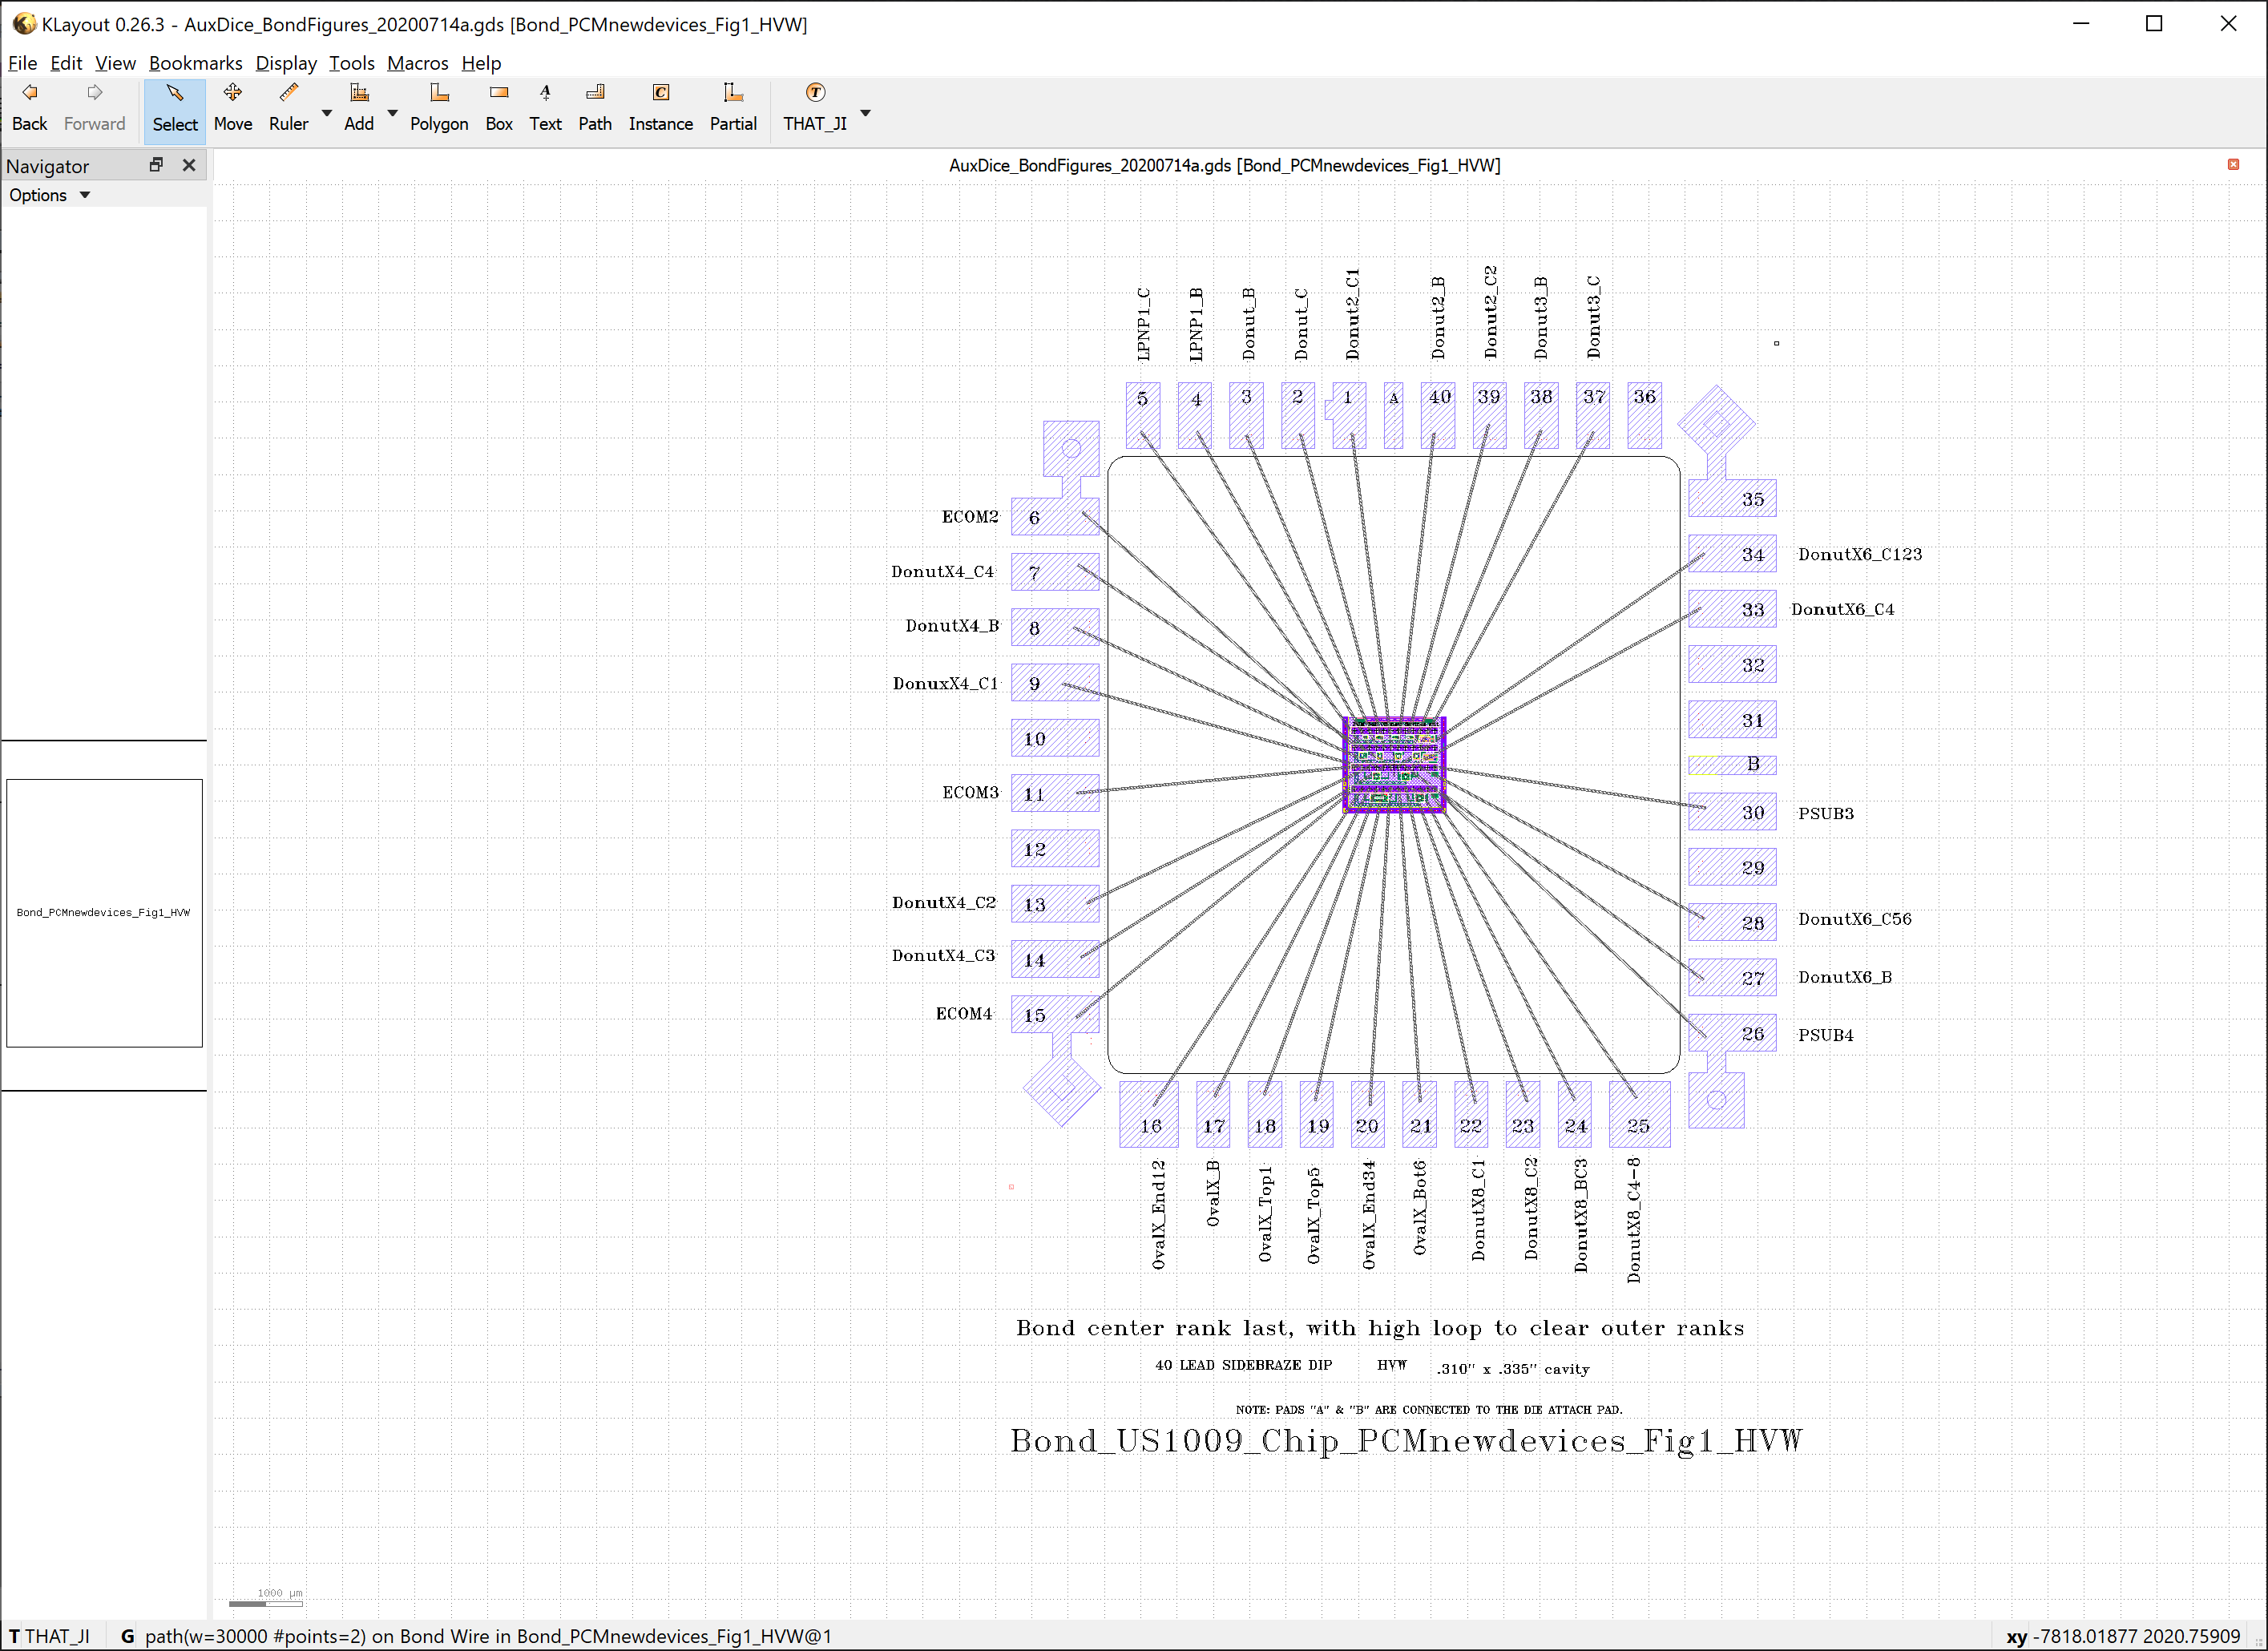This screenshot has width=2268, height=1651.
Task: Click the Navigator layout overview thumbnail
Action: click(x=104, y=912)
